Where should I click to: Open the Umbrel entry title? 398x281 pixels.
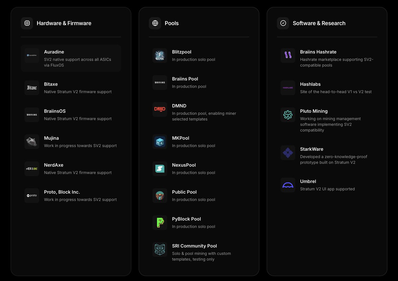pyautogui.click(x=308, y=181)
